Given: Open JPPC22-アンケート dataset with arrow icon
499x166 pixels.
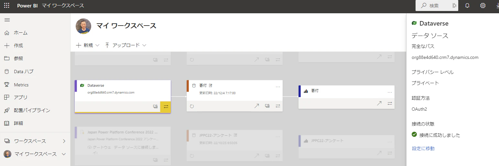Looking at the screenshot, I should point(256,156).
